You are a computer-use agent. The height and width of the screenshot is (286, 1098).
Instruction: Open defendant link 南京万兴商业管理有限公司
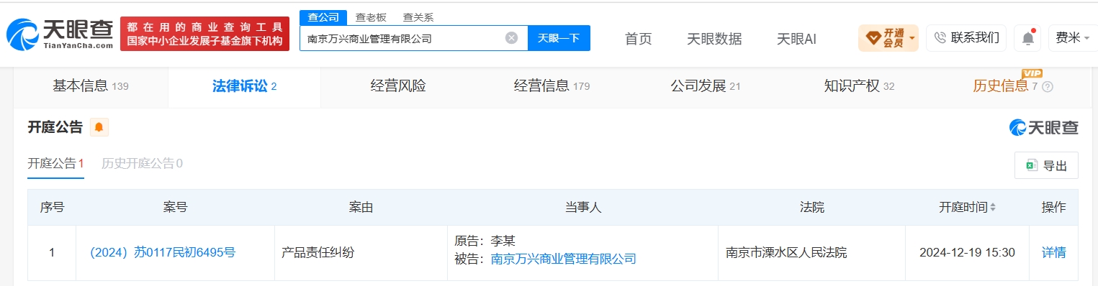click(563, 259)
